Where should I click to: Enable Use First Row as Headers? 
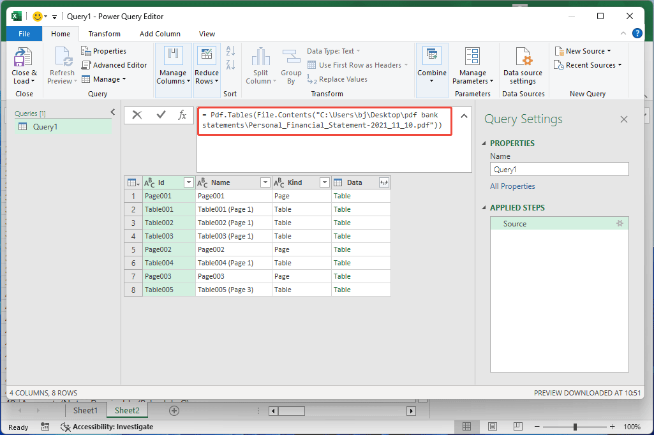click(357, 64)
